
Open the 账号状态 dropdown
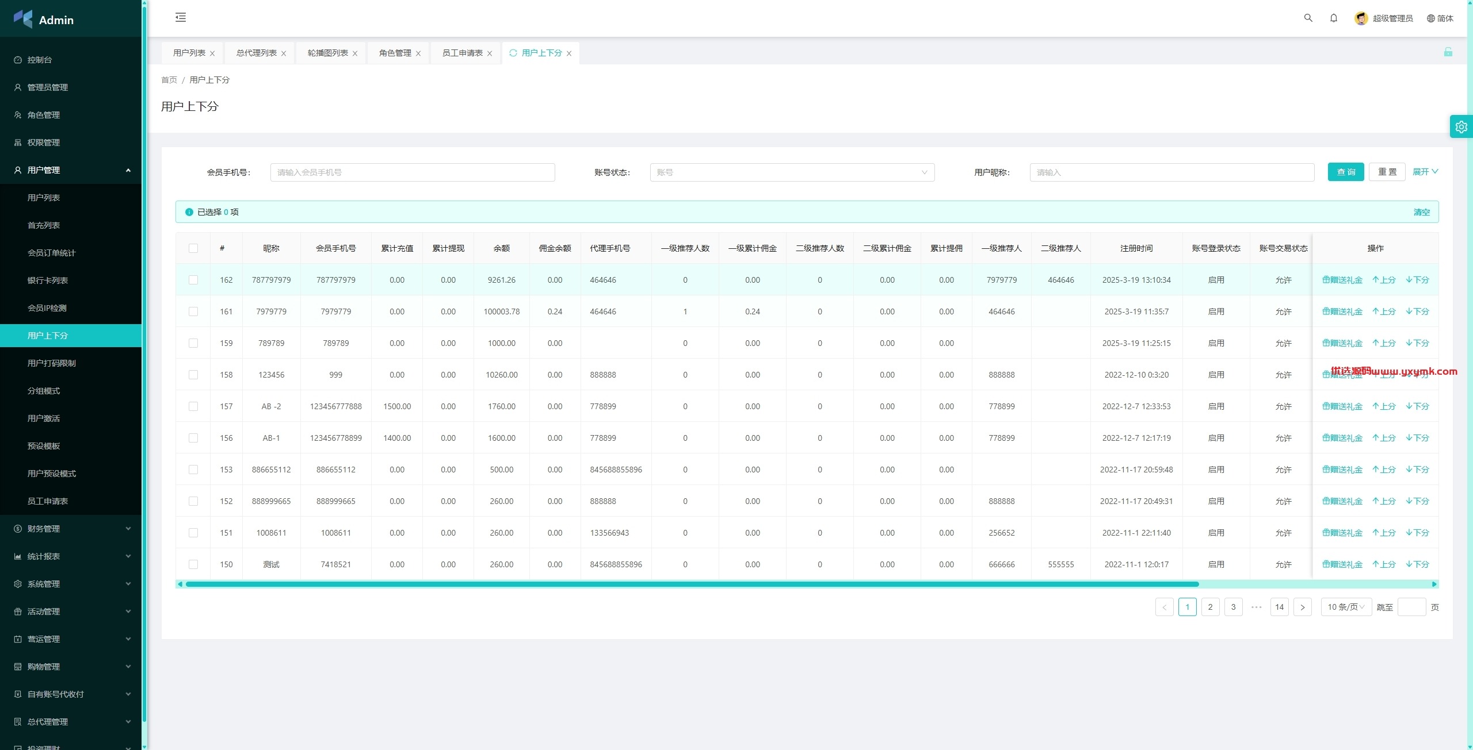point(792,172)
